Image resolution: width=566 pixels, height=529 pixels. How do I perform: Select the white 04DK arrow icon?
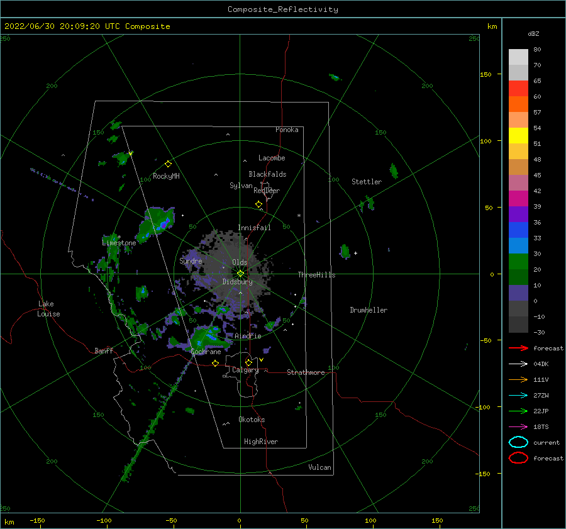click(x=518, y=364)
